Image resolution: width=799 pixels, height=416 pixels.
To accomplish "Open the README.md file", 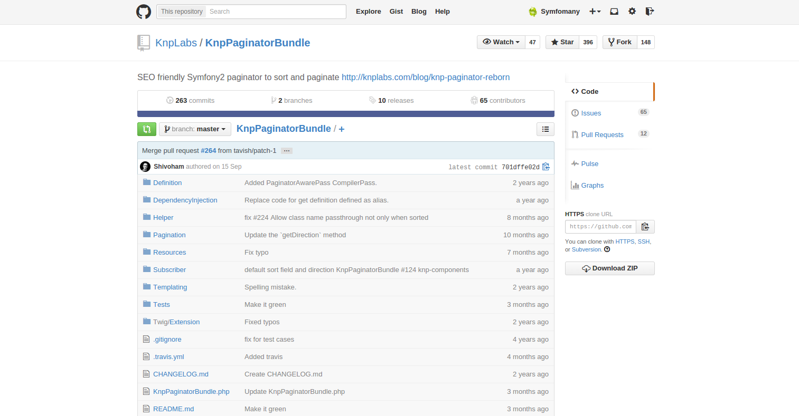I will [x=173, y=409].
